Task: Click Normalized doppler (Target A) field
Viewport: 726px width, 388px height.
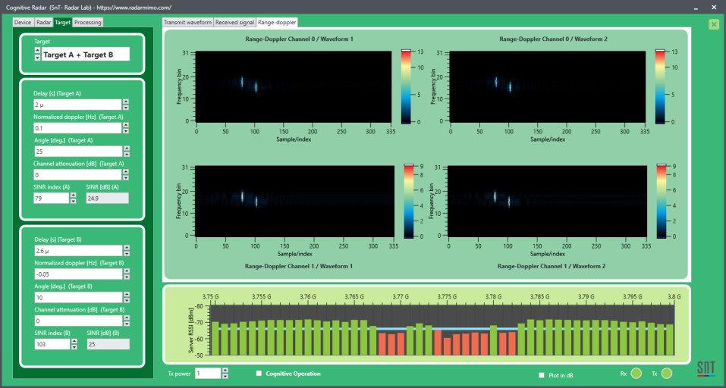Action: (x=77, y=128)
